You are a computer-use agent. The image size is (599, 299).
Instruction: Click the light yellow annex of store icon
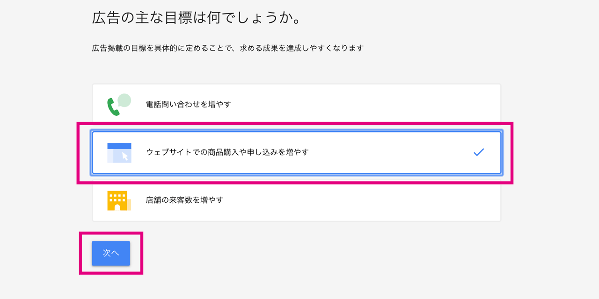pyautogui.click(x=129, y=204)
